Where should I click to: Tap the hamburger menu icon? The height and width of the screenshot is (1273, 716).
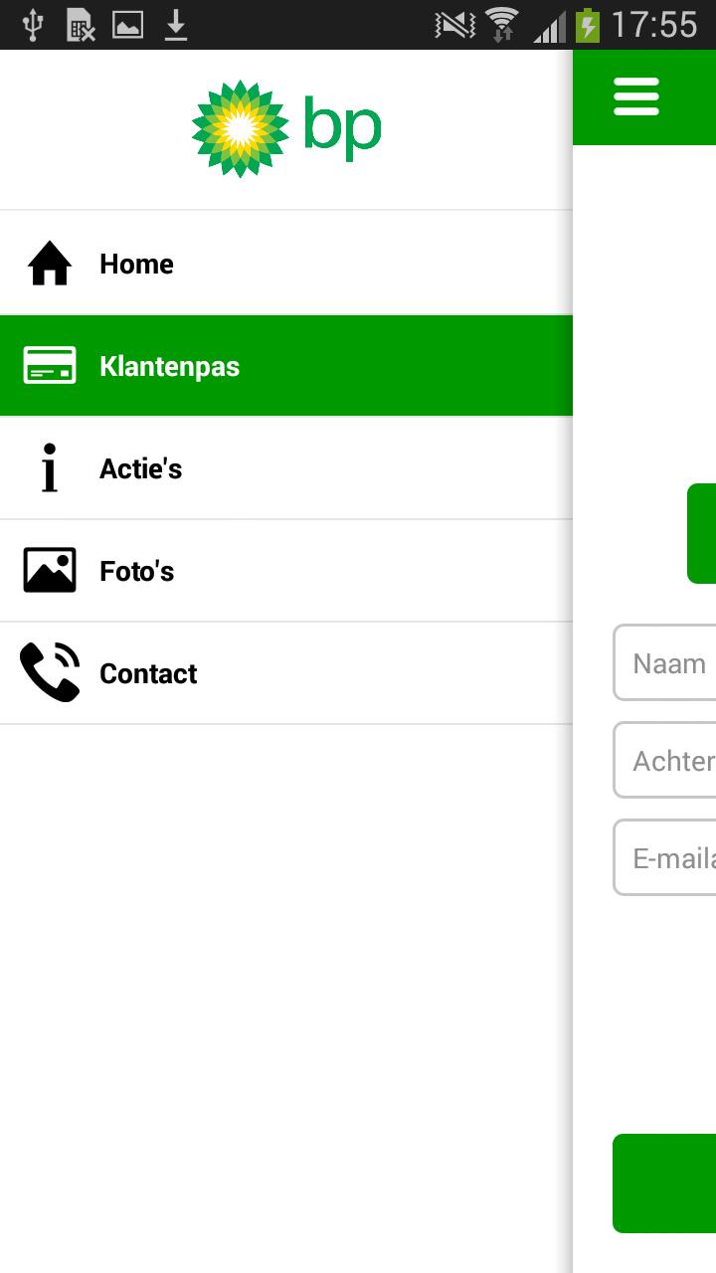pyautogui.click(x=636, y=96)
